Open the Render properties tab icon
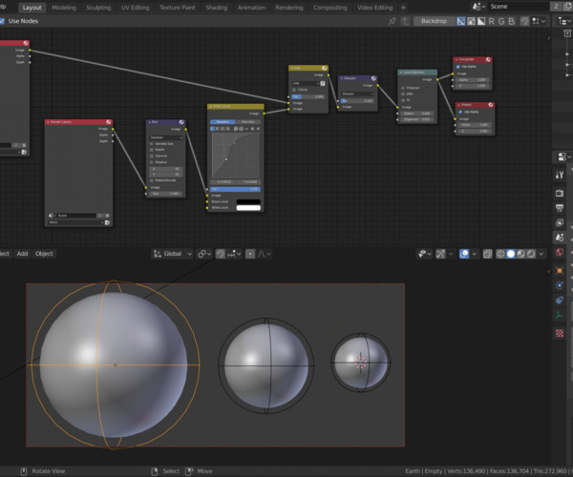Image resolution: width=573 pixels, height=477 pixels. click(x=560, y=193)
